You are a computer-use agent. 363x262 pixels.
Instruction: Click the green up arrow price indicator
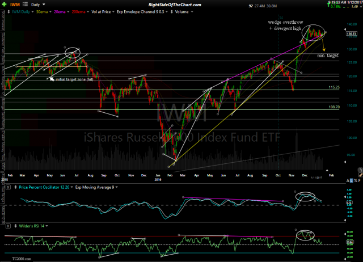[x=328, y=5]
